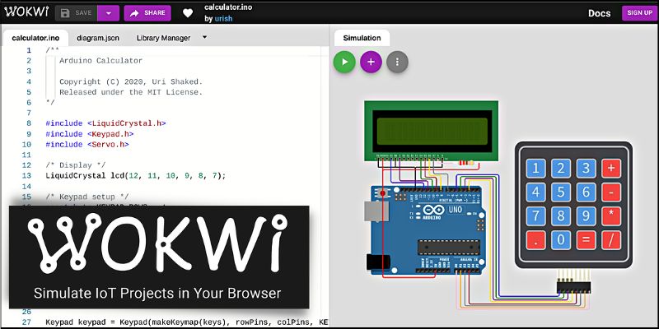Screen dimensions: 659x329
Task: Click the code line "#include <LiquidCrystal.h>"
Action: point(106,123)
